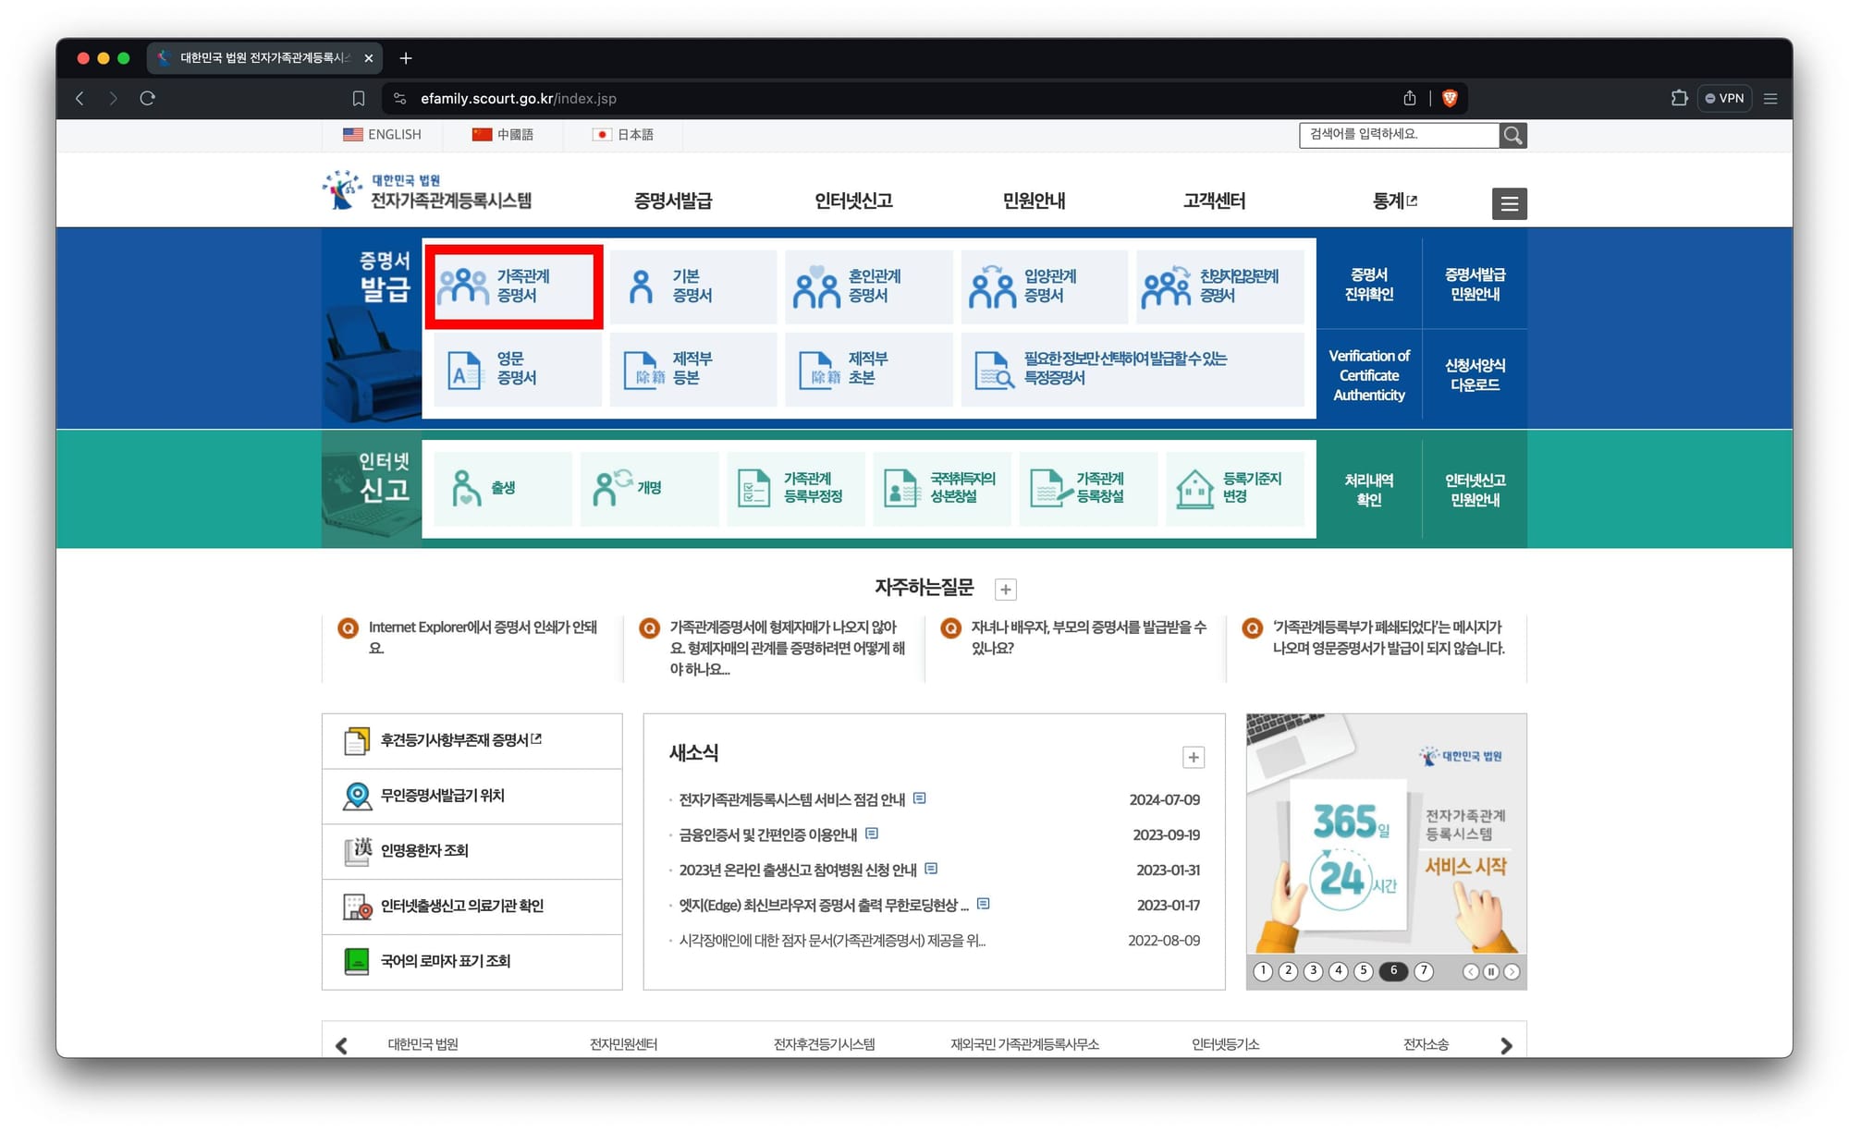Select banner slide 7 indicator
1849x1132 pixels.
pyautogui.click(x=1424, y=971)
